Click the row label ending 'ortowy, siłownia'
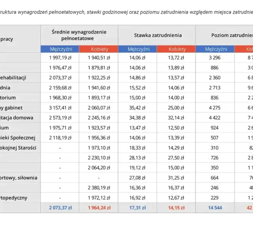253x226 pixels. (x=19, y=178)
